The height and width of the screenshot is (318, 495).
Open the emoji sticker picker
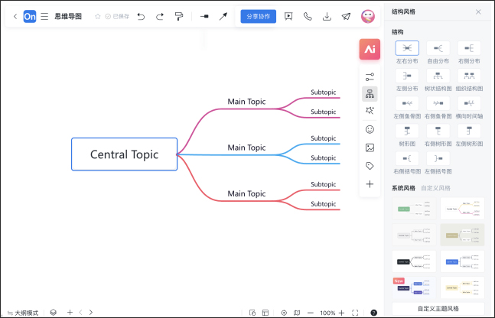370,129
